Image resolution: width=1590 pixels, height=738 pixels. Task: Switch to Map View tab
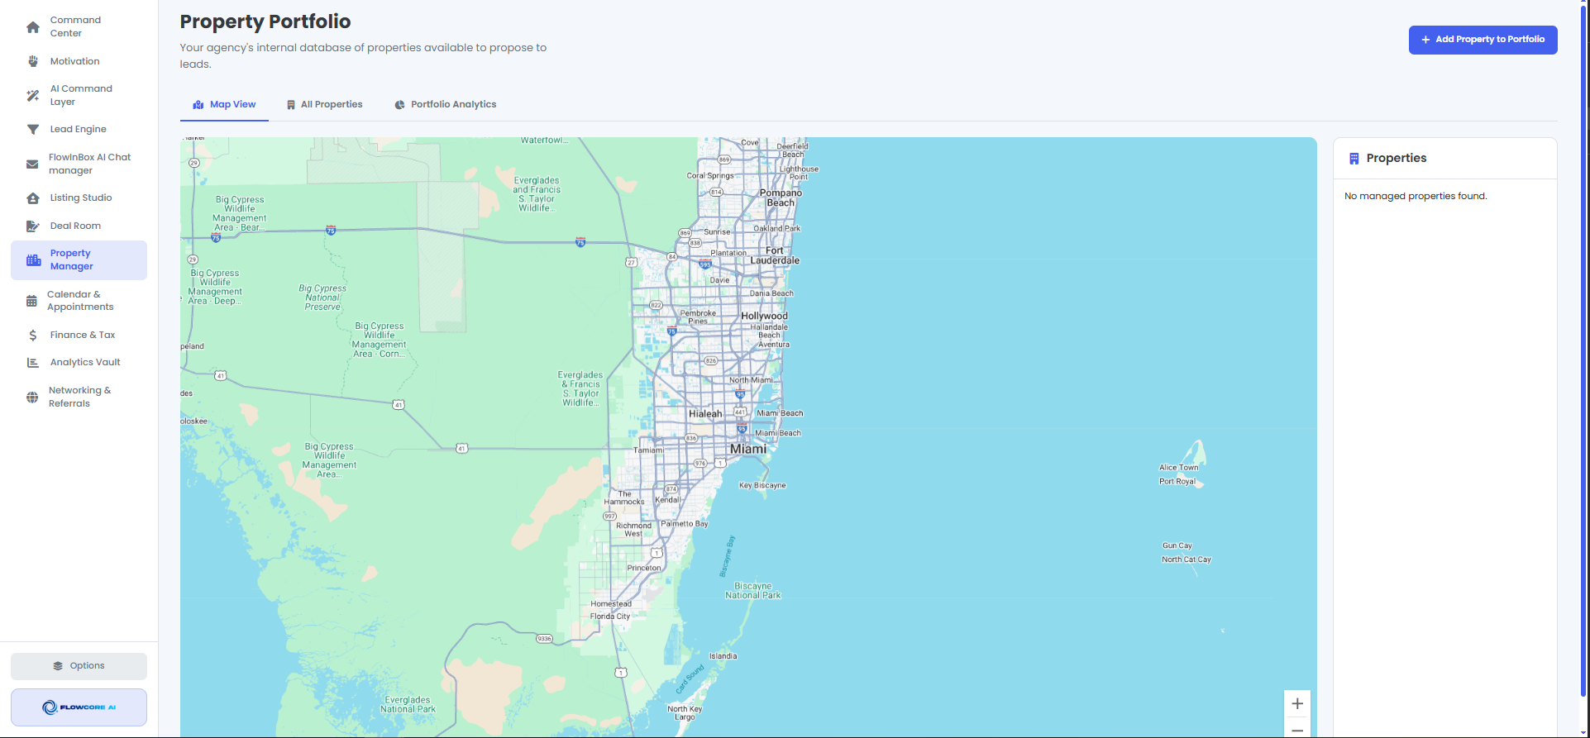tap(224, 105)
